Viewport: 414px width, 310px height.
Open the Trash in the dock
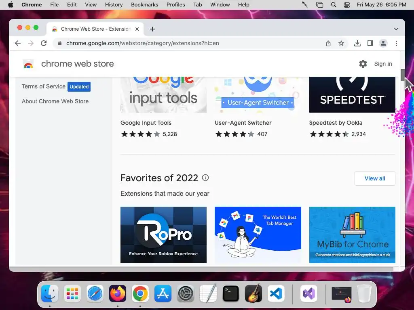(x=364, y=293)
